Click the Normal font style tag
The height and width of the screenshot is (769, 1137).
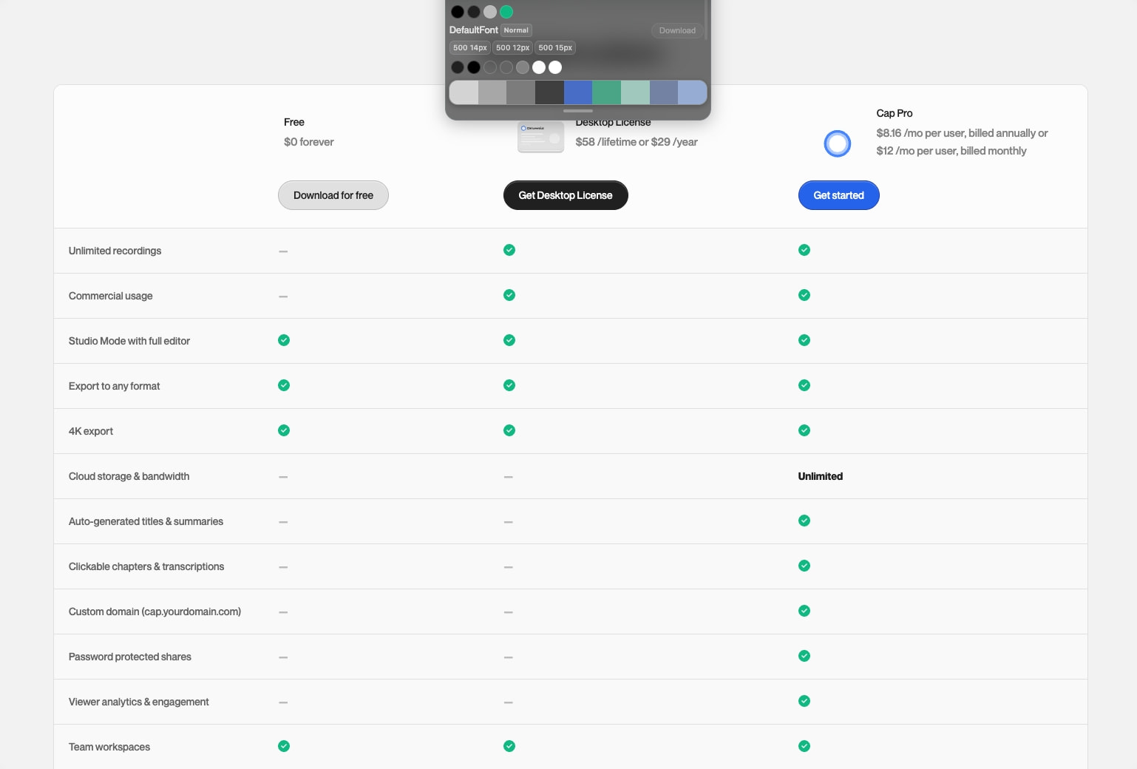click(x=516, y=30)
